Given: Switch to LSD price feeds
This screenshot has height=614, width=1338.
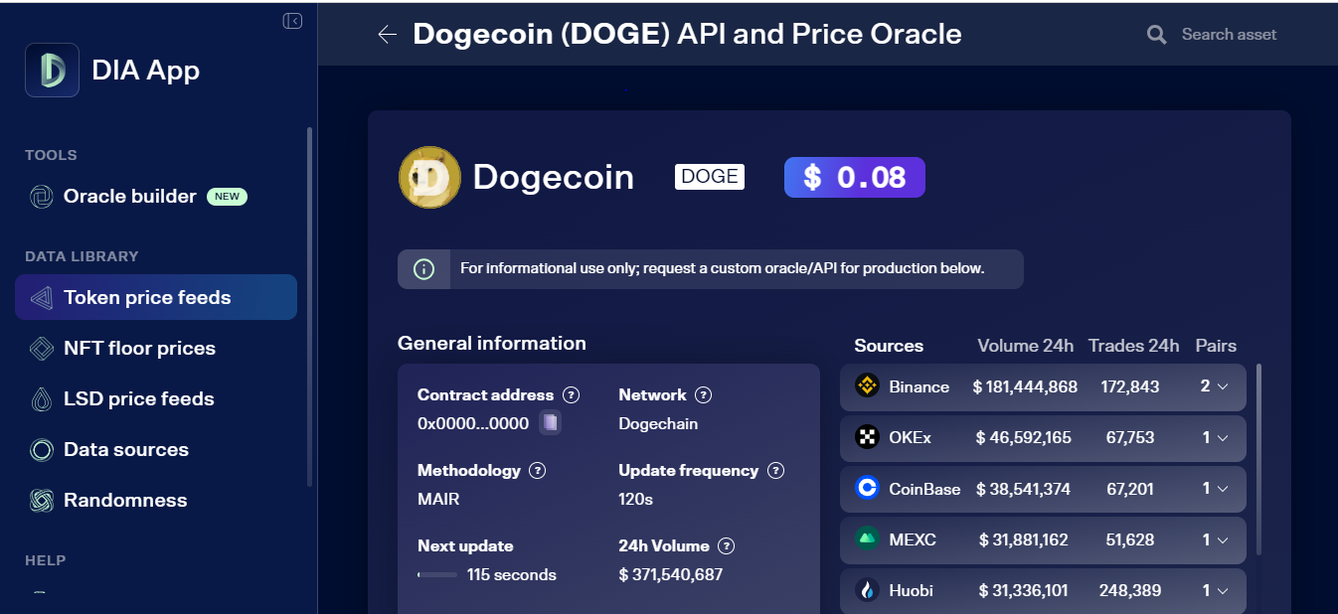Looking at the screenshot, I should (139, 398).
